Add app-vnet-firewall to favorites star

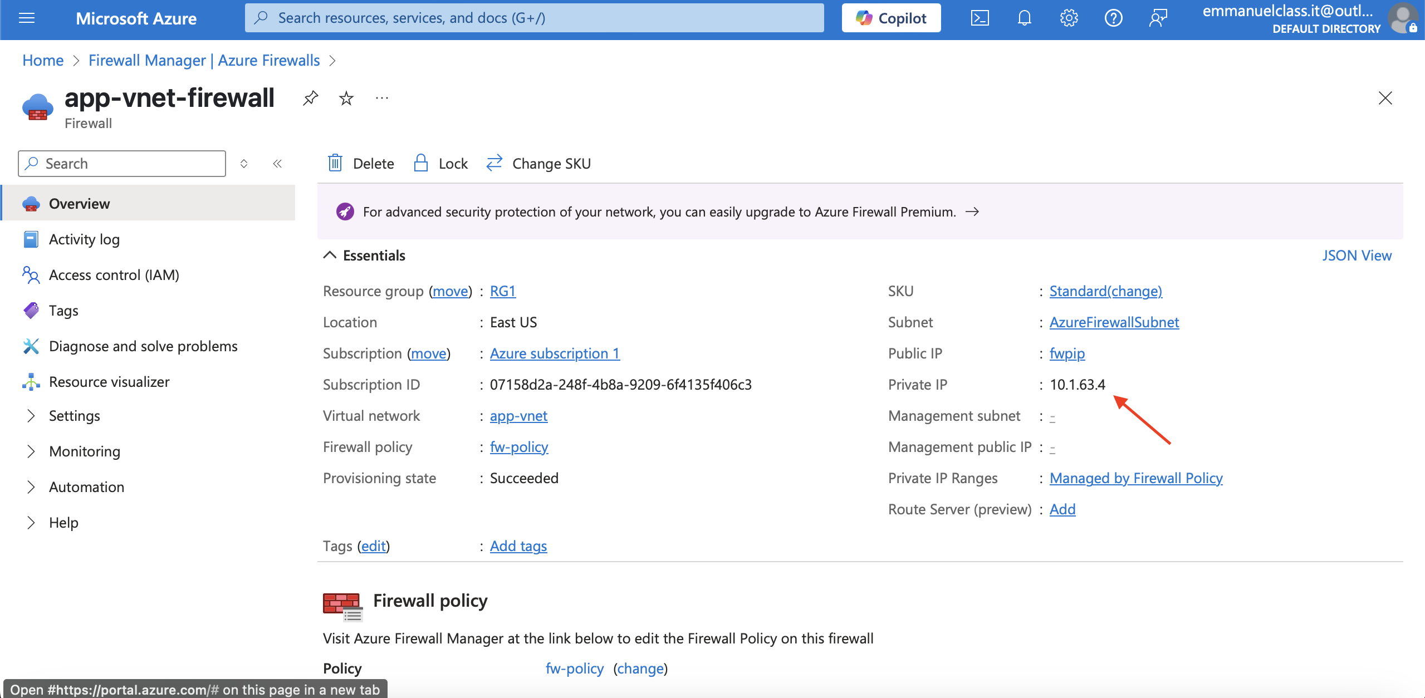pos(346,99)
